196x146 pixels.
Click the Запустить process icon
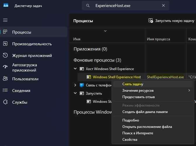click(82, 93)
